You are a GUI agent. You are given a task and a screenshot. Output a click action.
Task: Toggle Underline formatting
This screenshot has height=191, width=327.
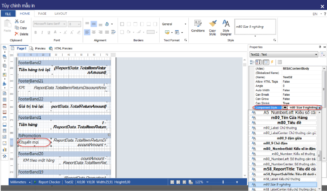click(49, 32)
